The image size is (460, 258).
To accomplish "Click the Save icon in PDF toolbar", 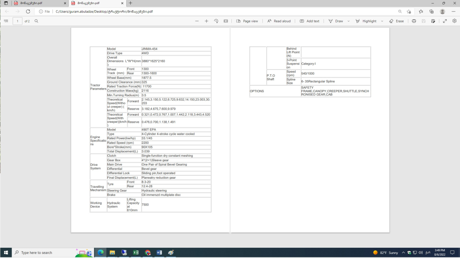I will pos(424,21).
